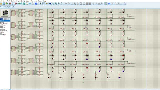
Task: Click the L library button beside DEVICES
Action: click(2, 19)
